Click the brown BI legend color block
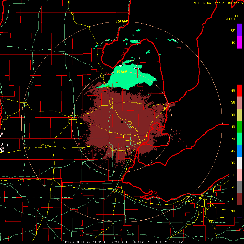Screen dimensions: 244x244 tap(239, 199)
